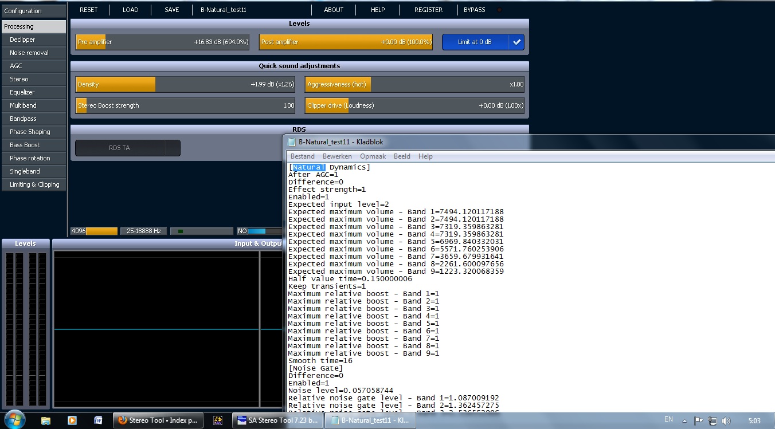The image size is (775, 429).
Task: Open the Singleband page
Action: click(x=34, y=171)
